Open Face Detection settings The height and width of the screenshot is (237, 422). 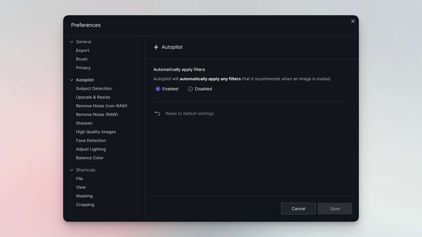coord(91,140)
